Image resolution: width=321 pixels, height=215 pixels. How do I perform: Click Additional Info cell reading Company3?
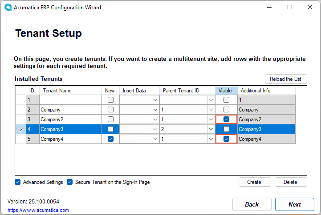[x=266, y=129]
